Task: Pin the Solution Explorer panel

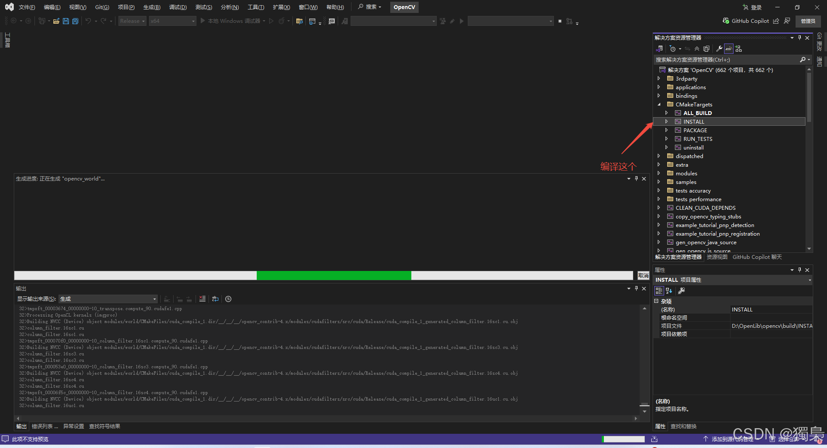Action: [799, 38]
